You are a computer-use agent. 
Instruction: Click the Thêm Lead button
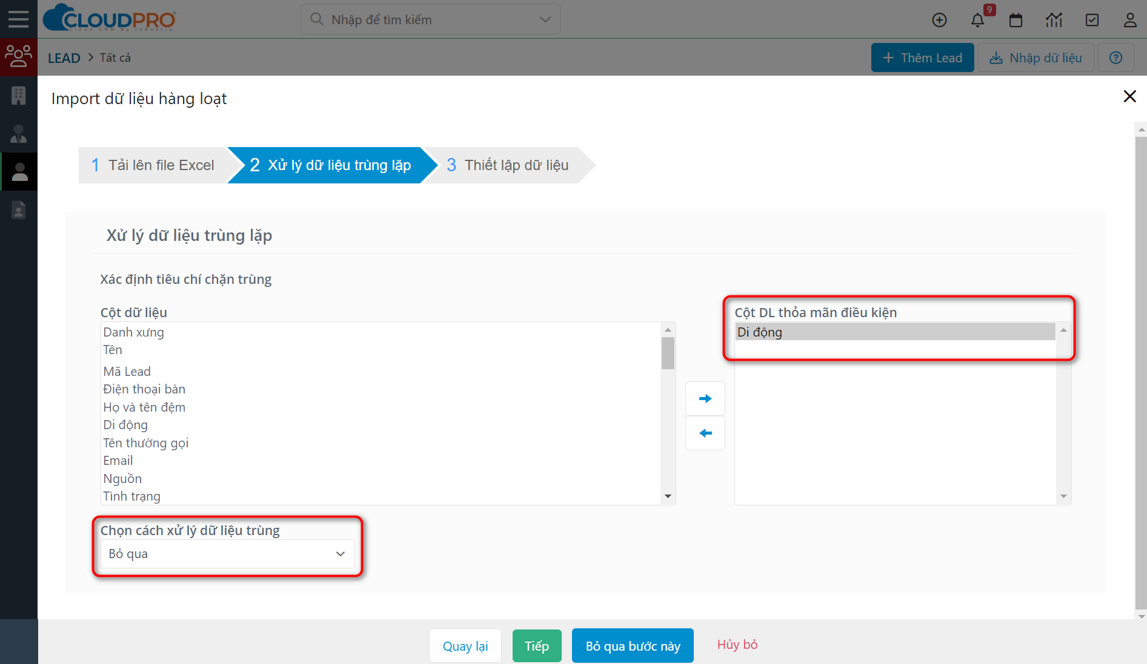click(922, 58)
